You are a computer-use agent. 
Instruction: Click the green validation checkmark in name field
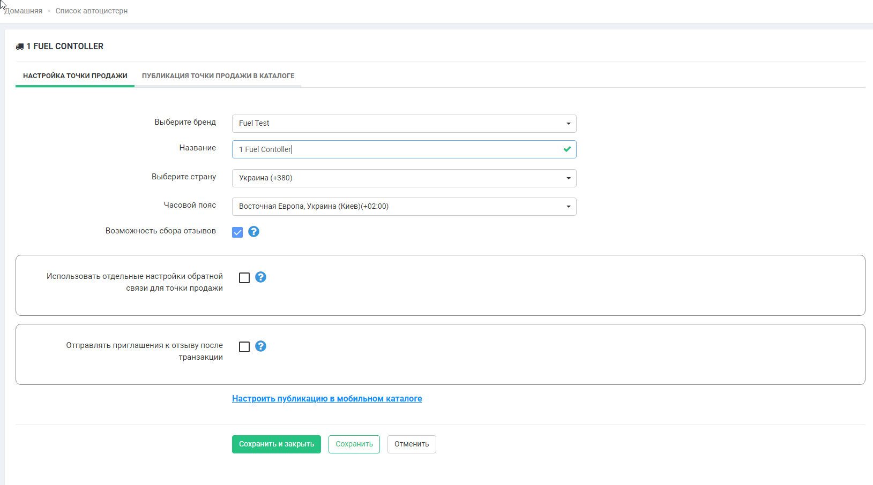567,149
